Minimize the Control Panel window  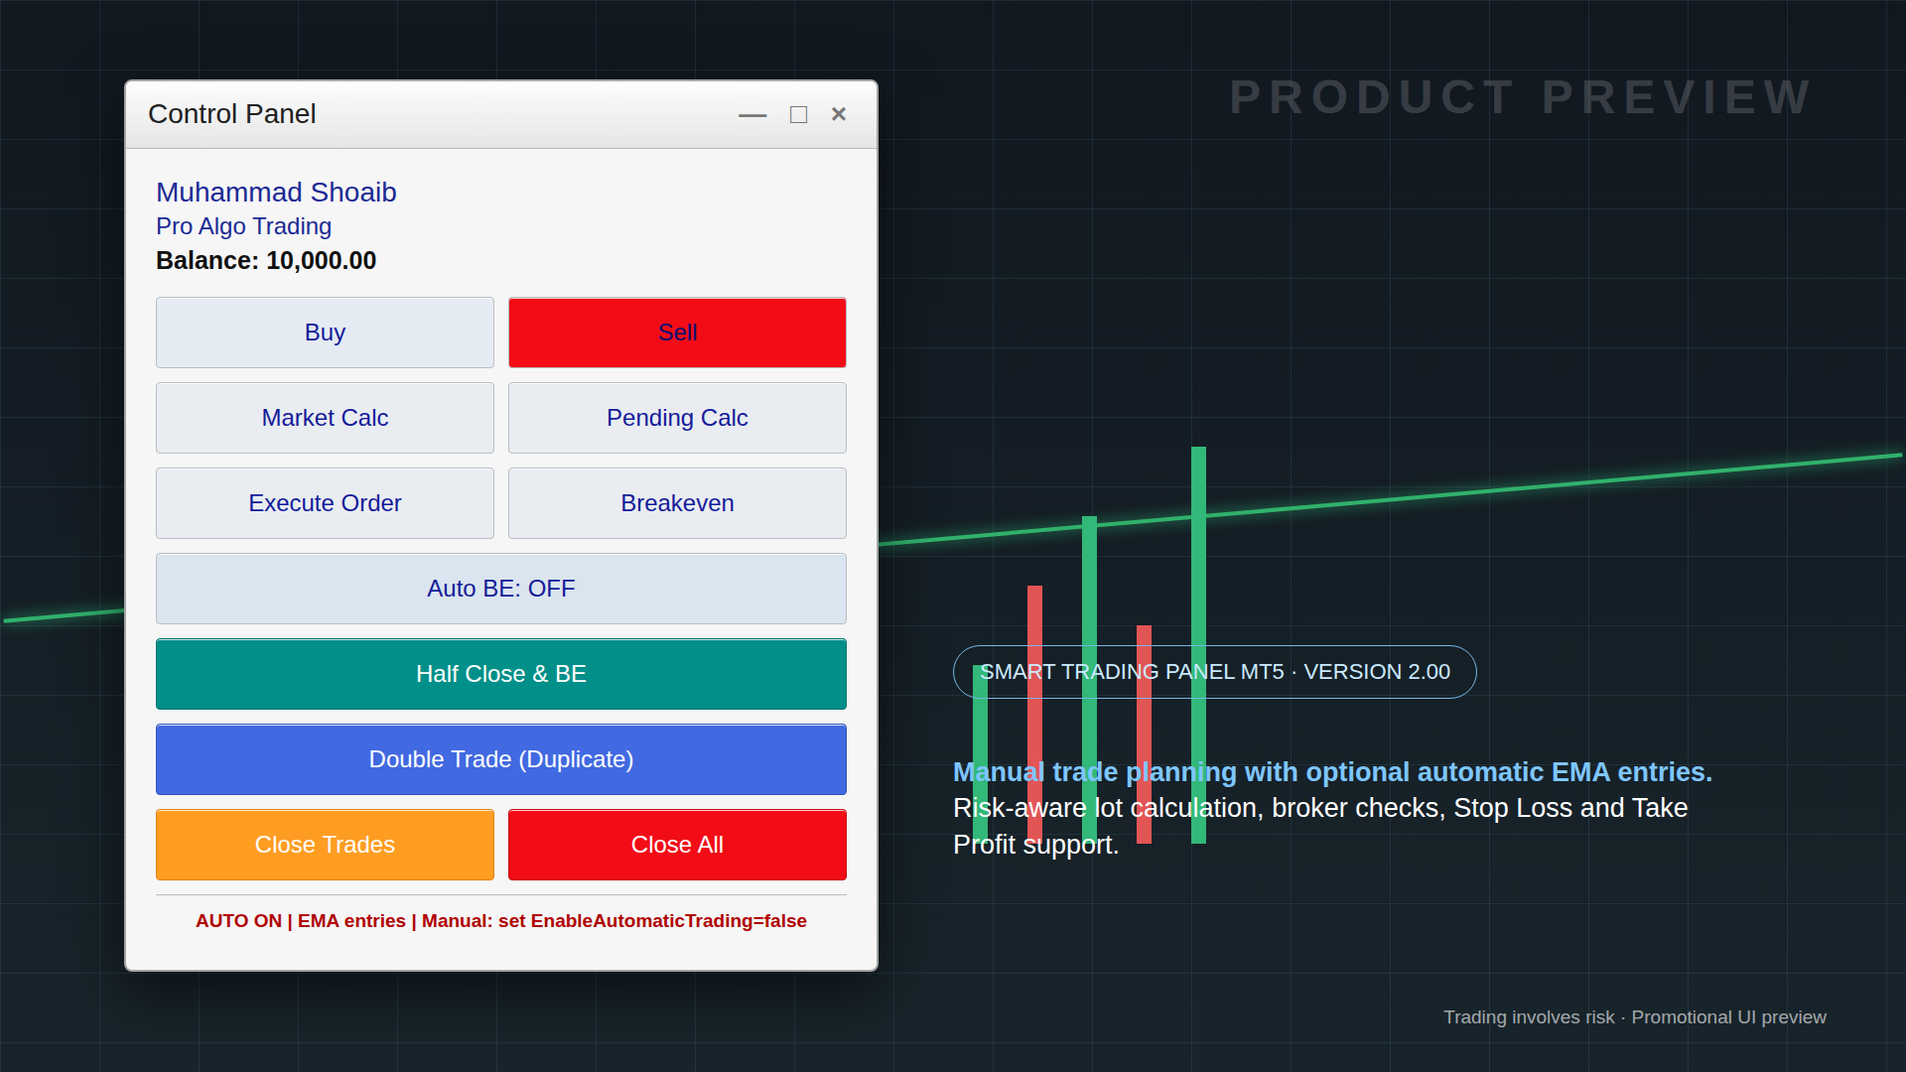(x=752, y=115)
